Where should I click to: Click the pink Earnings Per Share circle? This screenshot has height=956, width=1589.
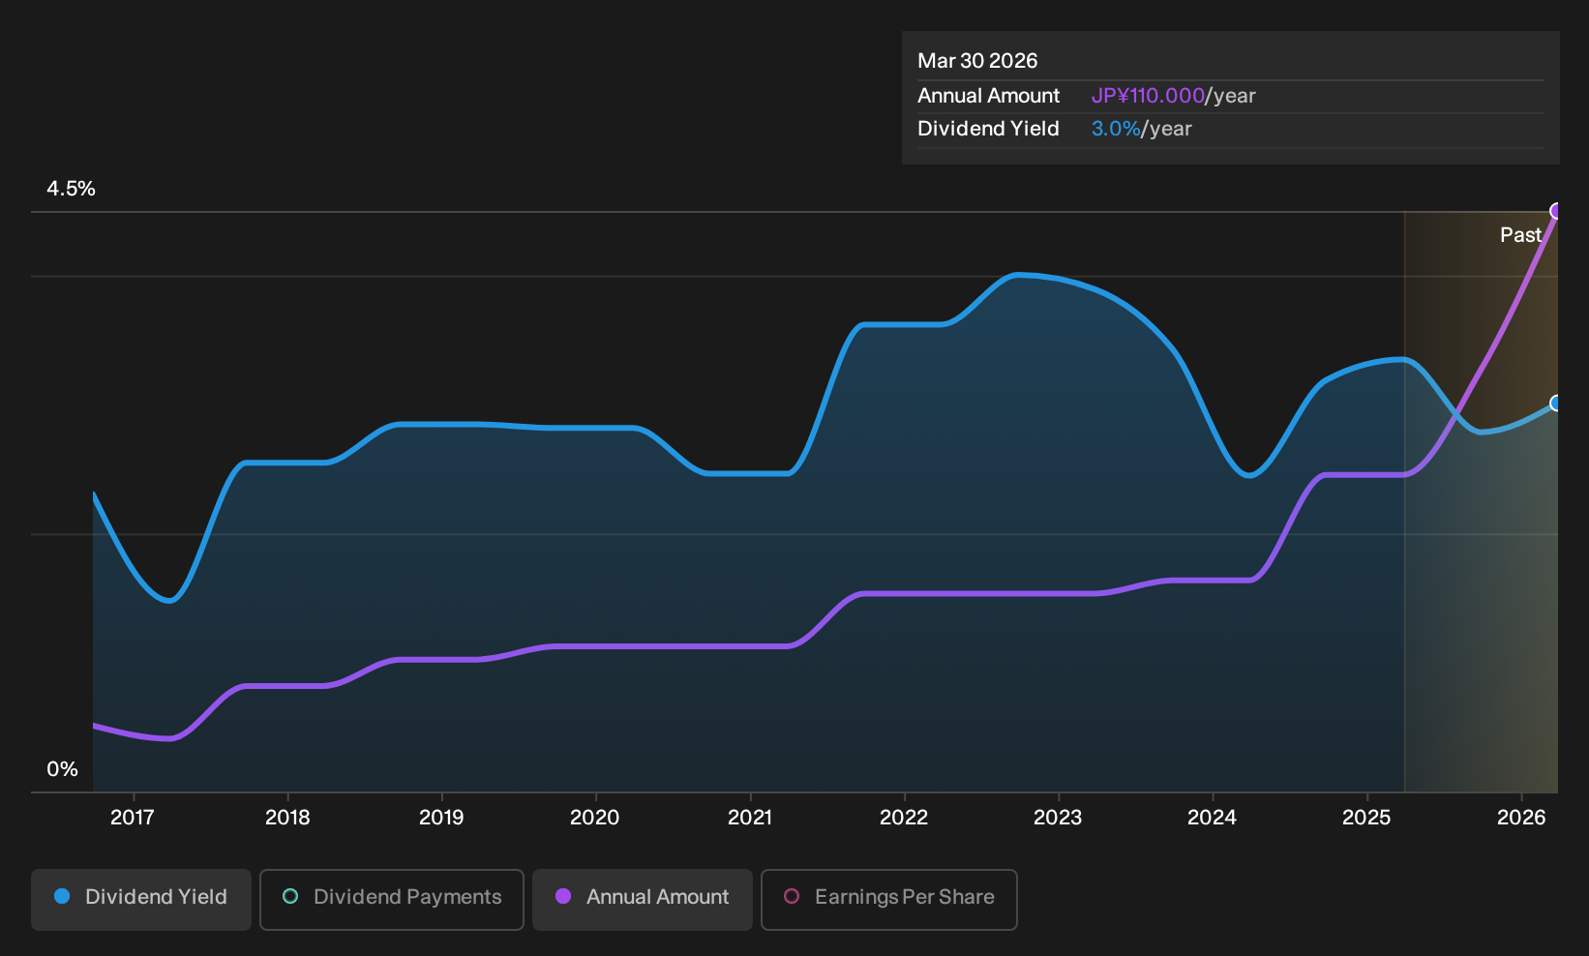click(792, 896)
